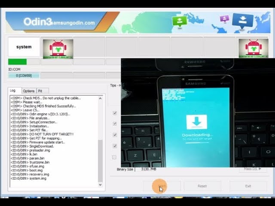Click log line 'Check MD5.. Do not unplug the cable..'
The height and width of the screenshot is (206, 275).
tap(46, 98)
